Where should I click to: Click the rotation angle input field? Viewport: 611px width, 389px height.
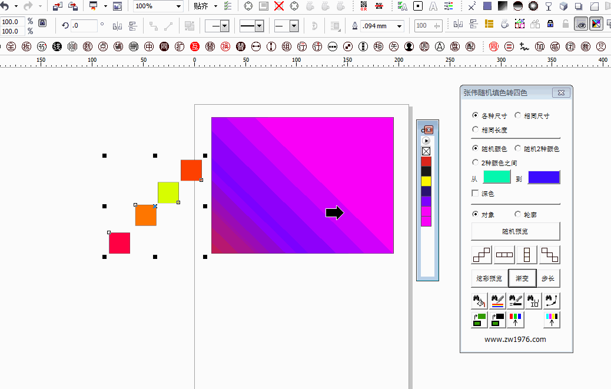tap(84, 26)
